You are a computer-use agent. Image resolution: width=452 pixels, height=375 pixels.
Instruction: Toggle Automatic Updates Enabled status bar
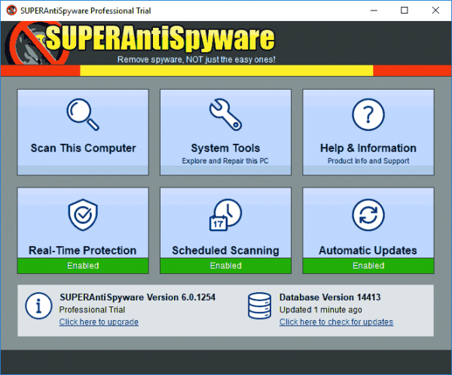click(368, 266)
